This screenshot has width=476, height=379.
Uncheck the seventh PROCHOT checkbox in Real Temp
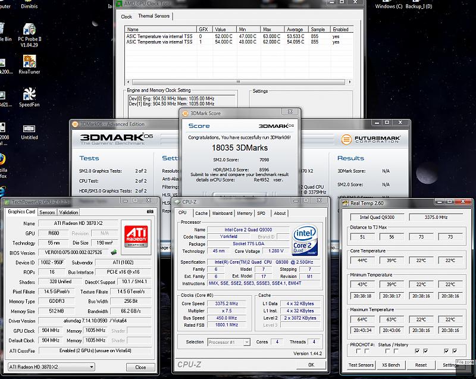[x=446, y=351]
